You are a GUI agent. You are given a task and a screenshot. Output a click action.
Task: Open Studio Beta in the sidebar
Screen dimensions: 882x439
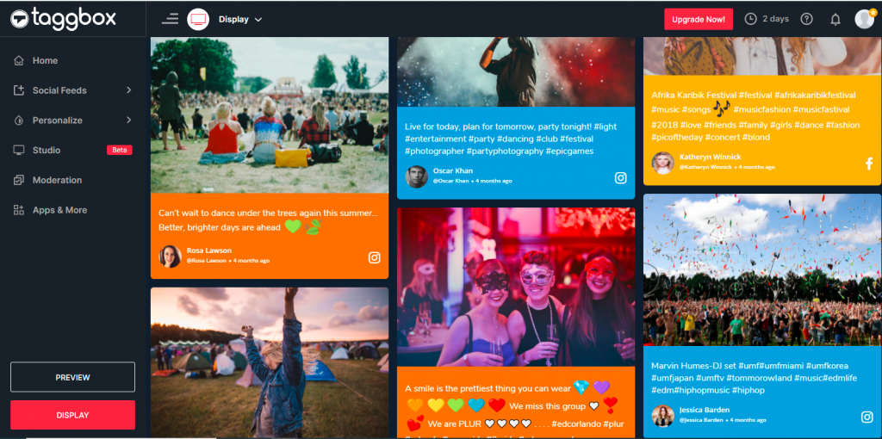click(x=47, y=150)
